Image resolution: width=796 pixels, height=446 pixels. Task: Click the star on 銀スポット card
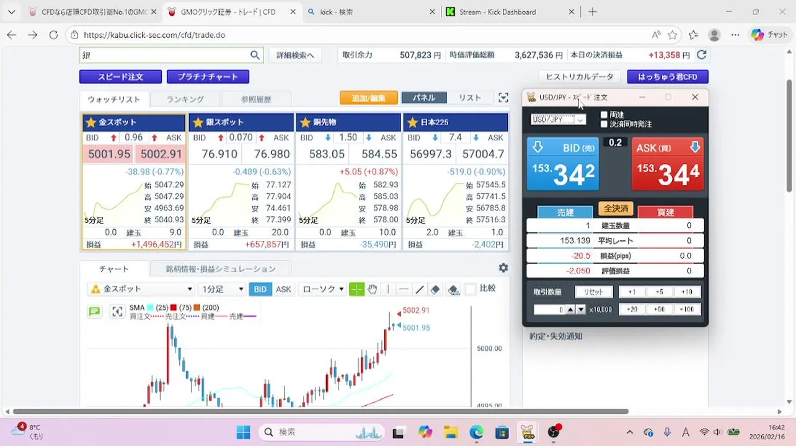(x=198, y=122)
